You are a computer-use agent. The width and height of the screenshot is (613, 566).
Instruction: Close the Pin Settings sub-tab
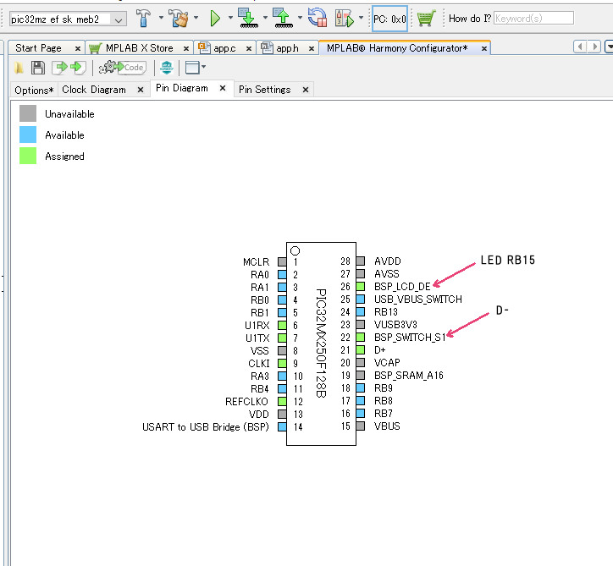pyautogui.click(x=306, y=90)
